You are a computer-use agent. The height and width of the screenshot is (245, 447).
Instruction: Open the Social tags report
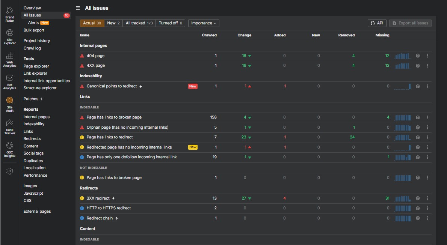click(x=33, y=153)
